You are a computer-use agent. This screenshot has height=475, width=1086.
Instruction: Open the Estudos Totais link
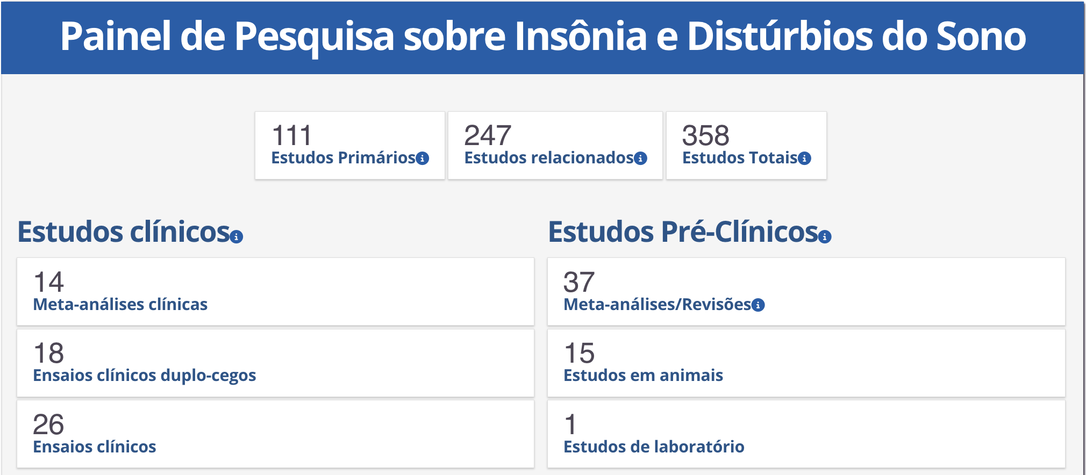(740, 158)
